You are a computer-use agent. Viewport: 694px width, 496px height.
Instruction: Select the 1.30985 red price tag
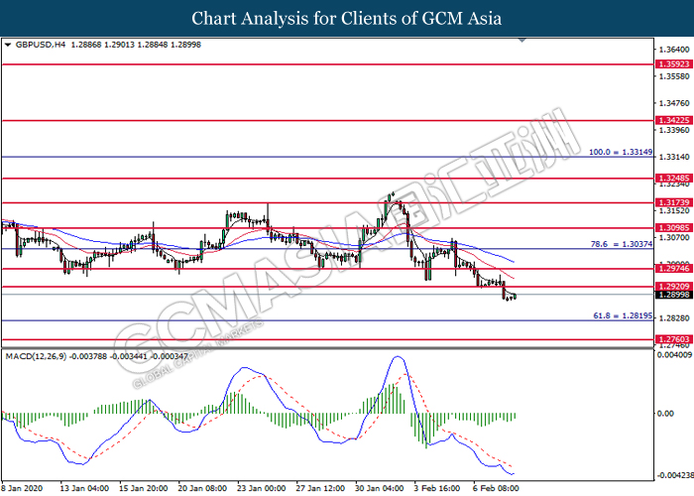[672, 227]
